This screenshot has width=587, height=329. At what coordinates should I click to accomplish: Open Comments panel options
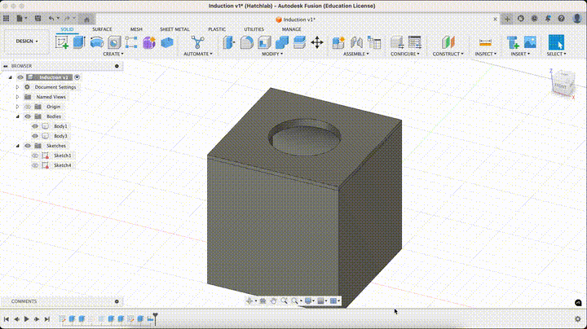click(x=117, y=301)
